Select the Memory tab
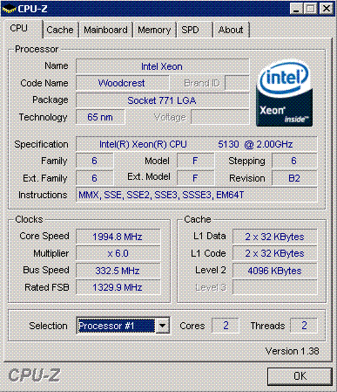The width and height of the screenshot is (337, 392). click(x=154, y=30)
